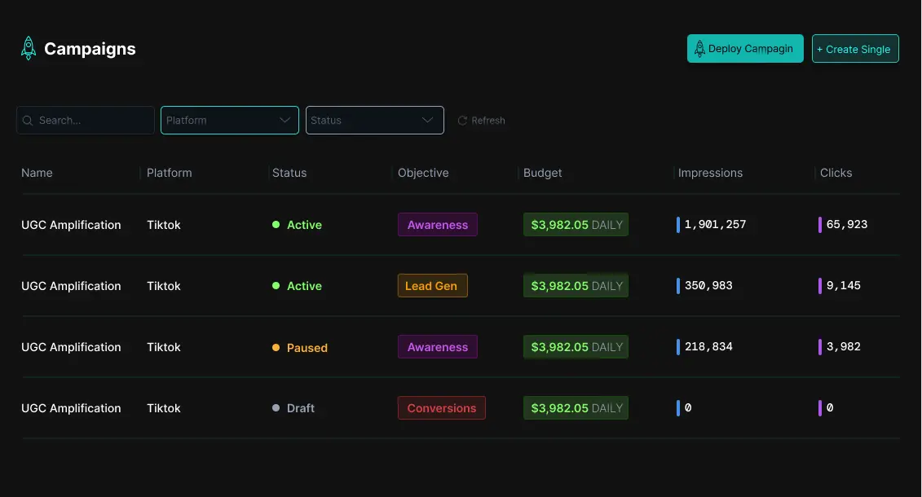Click the amber dot next to Paused status
The image size is (922, 497).
277,347
